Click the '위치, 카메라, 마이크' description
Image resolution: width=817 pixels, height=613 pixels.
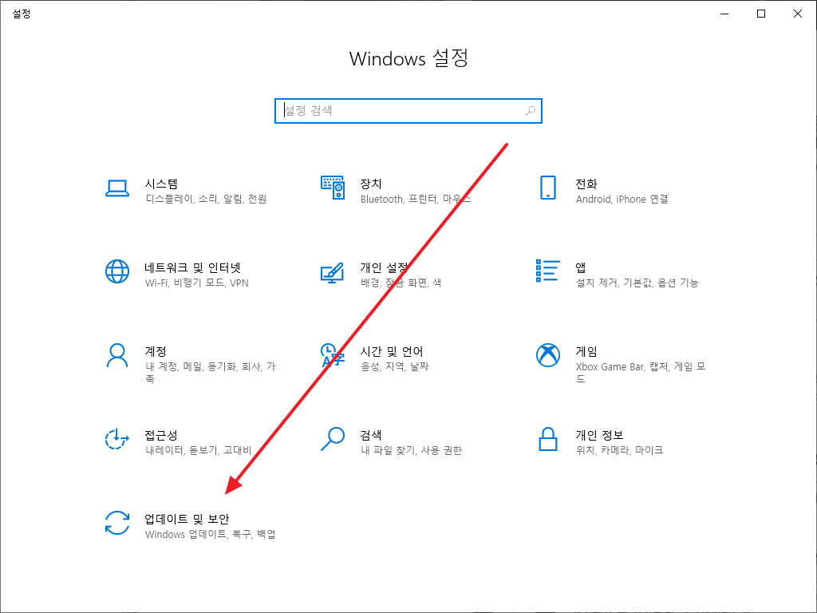point(619,450)
